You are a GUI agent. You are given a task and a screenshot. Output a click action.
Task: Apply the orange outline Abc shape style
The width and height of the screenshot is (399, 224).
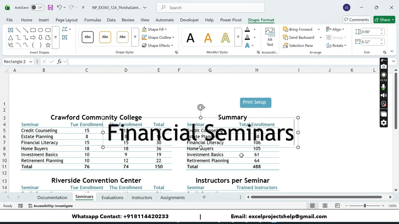click(x=105, y=37)
